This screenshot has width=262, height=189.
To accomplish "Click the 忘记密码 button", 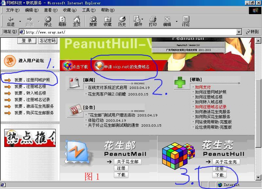I will point(47,41).
